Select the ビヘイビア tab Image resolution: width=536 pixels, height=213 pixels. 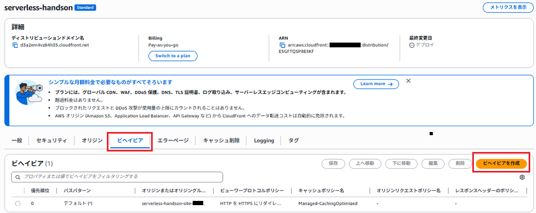(130, 140)
